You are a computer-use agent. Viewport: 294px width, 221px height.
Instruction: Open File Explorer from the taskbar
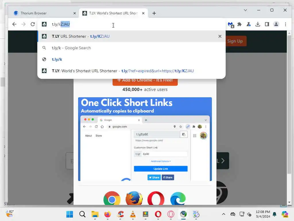coord(95,214)
